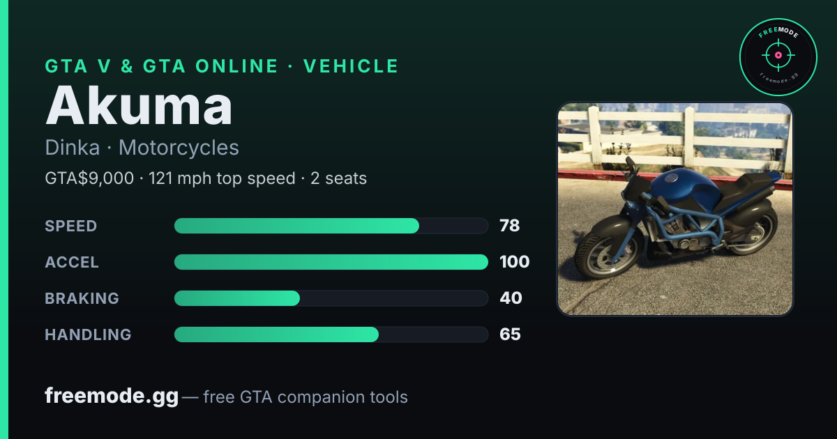The height and width of the screenshot is (439, 837).
Task: Click the braking value 40
Action: click(511, 298)
